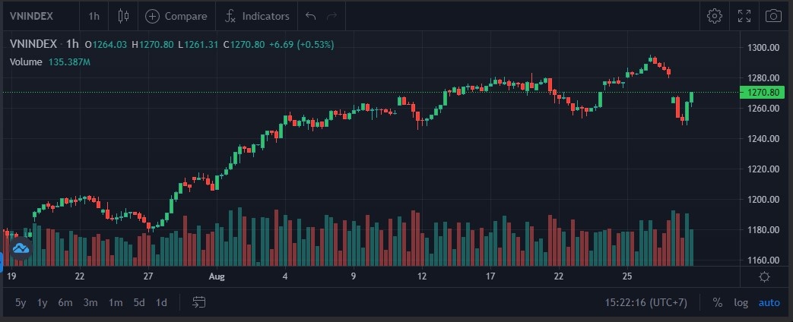The width and height of the screenshot is (793, 322).
Task: Open the go-to-date calendar icon
Action: (x=199, y=302)
